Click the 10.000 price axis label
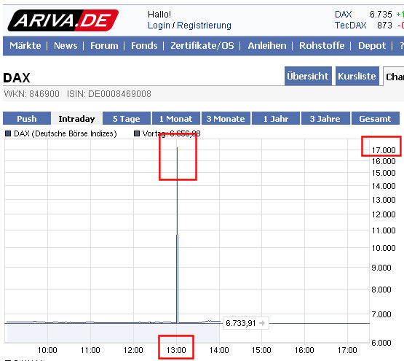Screen dimensions: 404x361 point(384,248)
